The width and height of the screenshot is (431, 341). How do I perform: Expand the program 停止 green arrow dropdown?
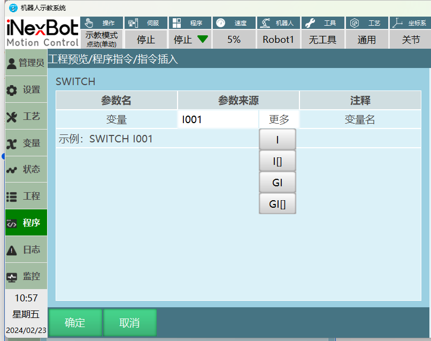tap(202, 39)
